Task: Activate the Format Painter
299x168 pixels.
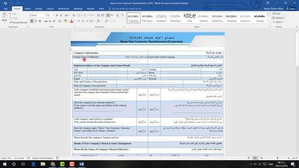Action: 18,22
